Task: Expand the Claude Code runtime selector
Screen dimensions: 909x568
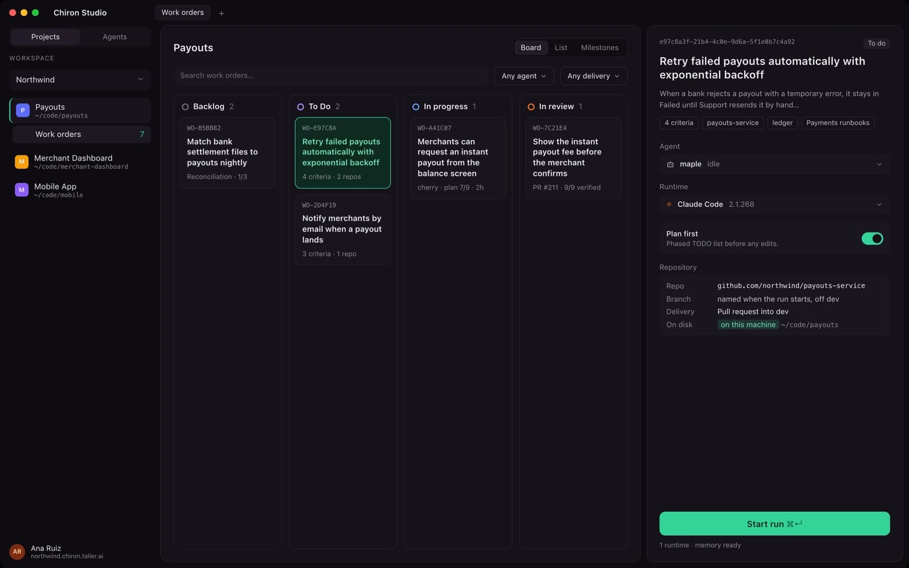Action: pos(774,204)
